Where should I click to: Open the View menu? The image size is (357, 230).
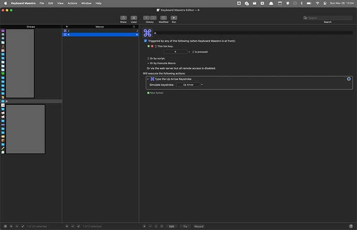[61, 3]
